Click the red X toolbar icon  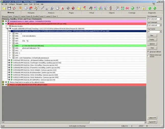[63, 8]
